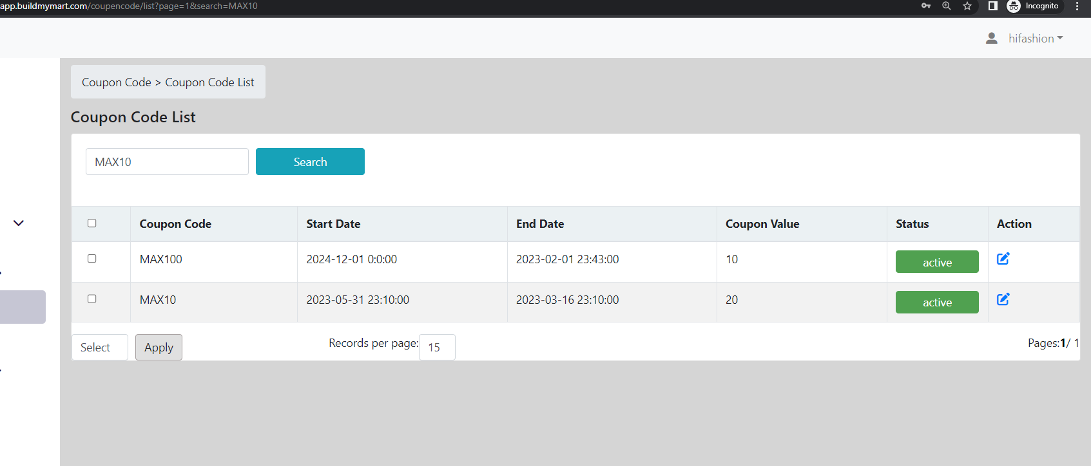Open the Select bulk action dropdown

100,348
